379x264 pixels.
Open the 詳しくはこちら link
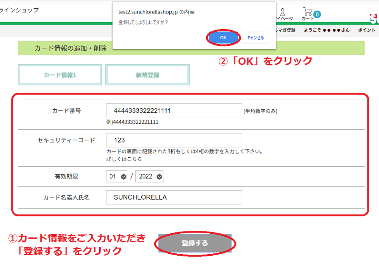(x=124, y=159)
